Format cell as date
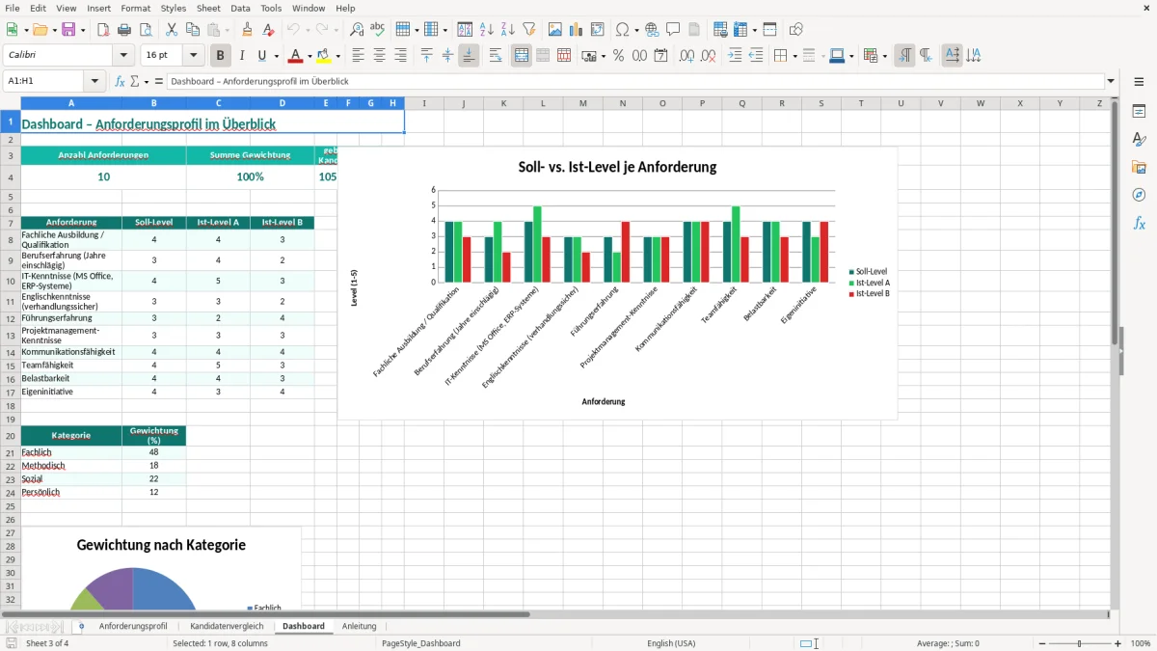1157x651 pixels. coord(660,56)
